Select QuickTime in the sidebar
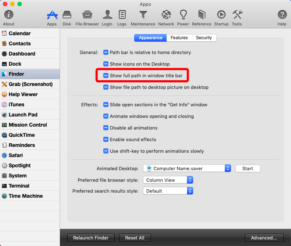This screenshot has height=246, width=291. pos(30,135)
